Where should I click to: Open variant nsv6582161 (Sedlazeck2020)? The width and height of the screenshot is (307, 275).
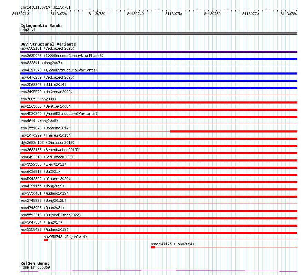48,48
